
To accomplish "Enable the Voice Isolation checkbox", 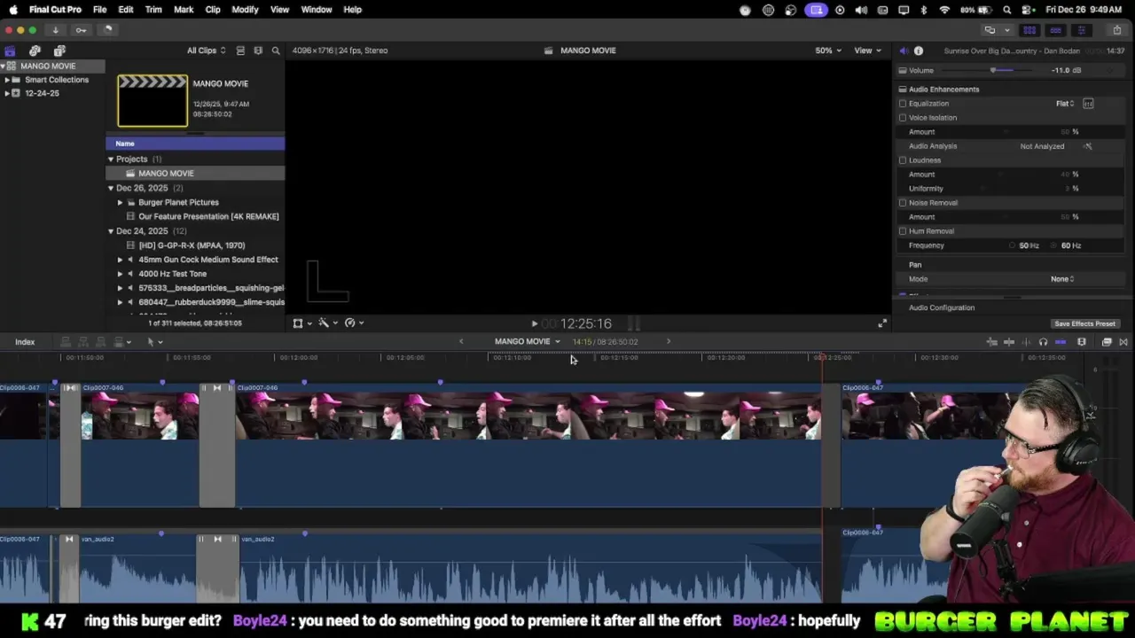I will pos(903,118).
